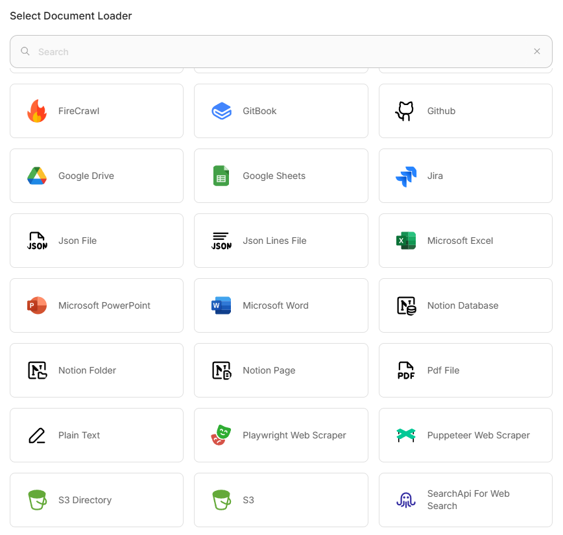Select the Jira loader icon
The height and width of the screenshot is (535, 563).
tap(405, 176)
